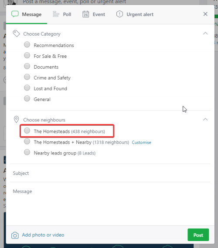Click the Event calendar icon

pyautogui.click(x=85, y=14)
